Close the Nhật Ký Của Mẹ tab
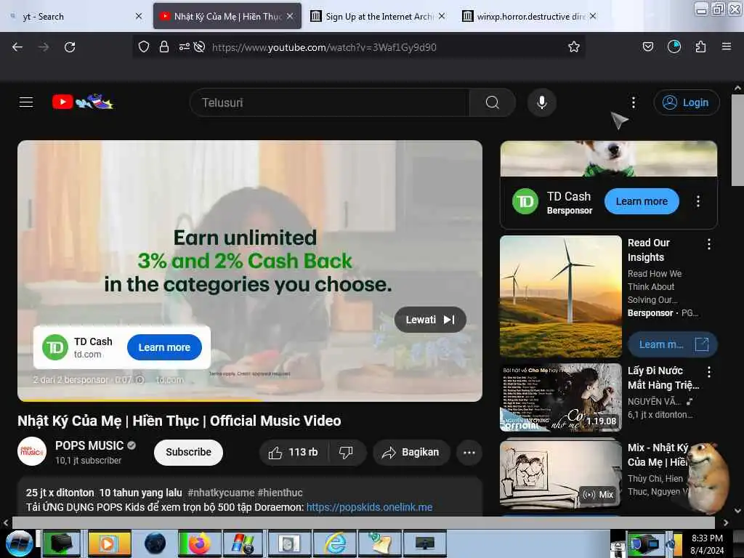 tap(290, 16)
